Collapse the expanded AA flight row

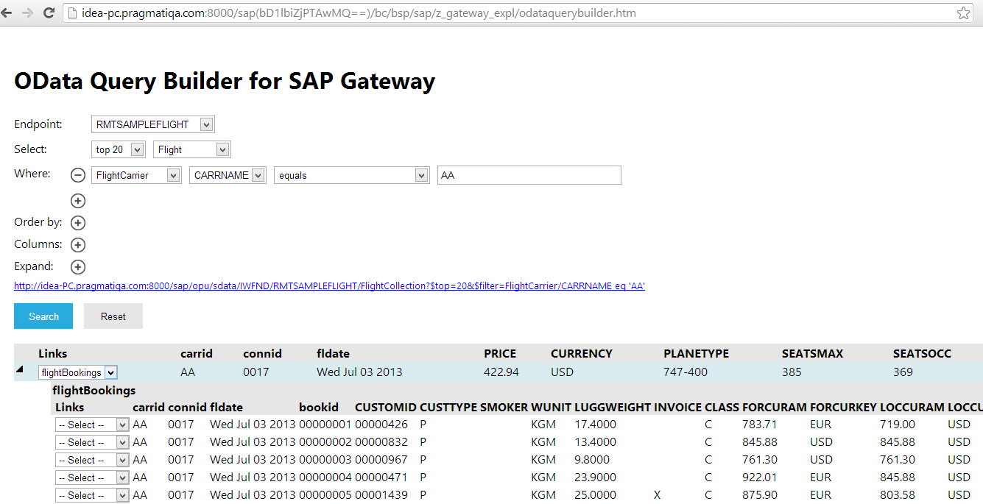coord(19,369)
